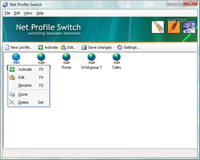Click the Sales profile label
The width and height of the screenshot is (200, 160).
[x=117, y=67]
